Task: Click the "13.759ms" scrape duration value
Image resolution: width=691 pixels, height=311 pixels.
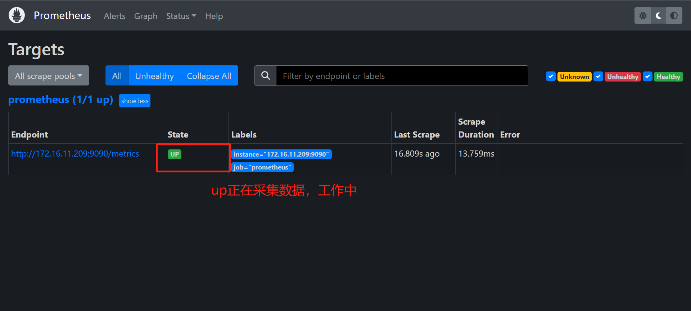Action: pos(476,154)
